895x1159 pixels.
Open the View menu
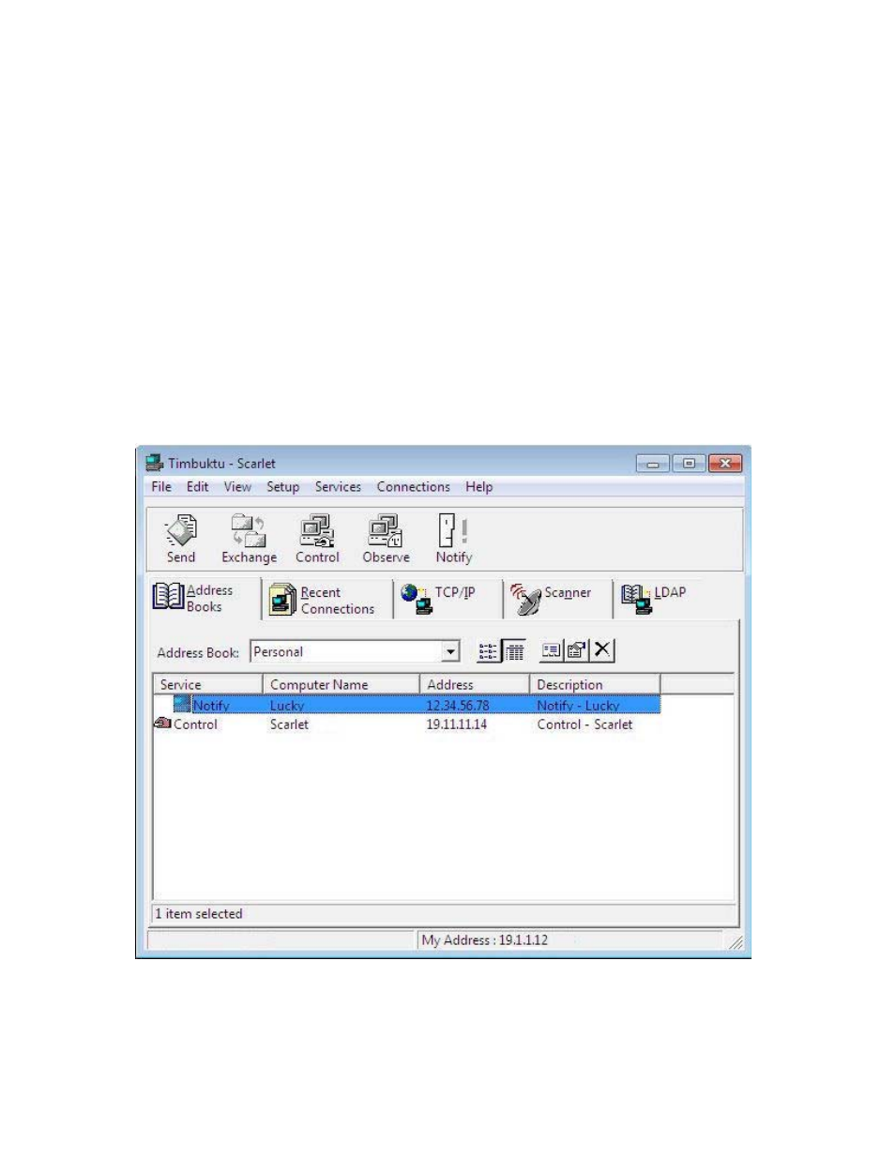237,487
